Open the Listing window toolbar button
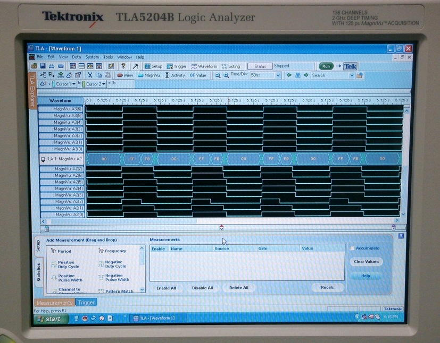The image size is (440, 343). click(x=231, y=66)
